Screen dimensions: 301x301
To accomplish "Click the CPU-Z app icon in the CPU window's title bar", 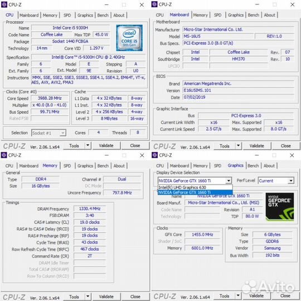I will (4, 4).
